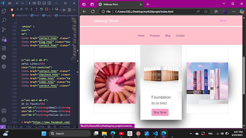
Task: Go back in VS Code navigation history
Action: (x=17, y=3)
